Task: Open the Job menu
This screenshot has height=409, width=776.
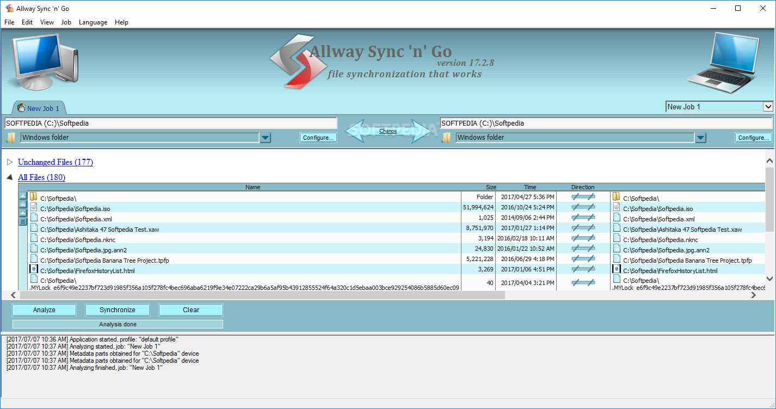Action: (66, 22)
